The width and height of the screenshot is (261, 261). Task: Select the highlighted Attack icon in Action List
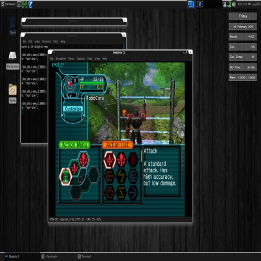coord(110,160)
